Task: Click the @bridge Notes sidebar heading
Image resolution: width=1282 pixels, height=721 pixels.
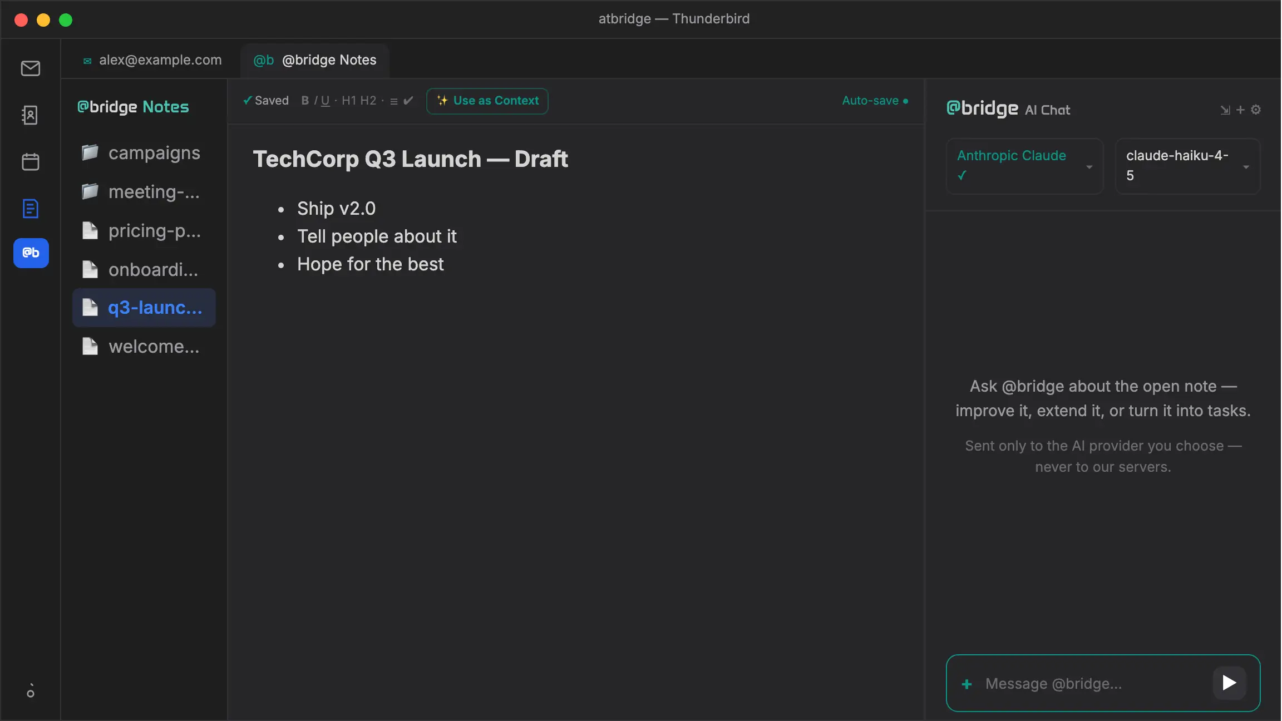Action: (x=133, y=107)
